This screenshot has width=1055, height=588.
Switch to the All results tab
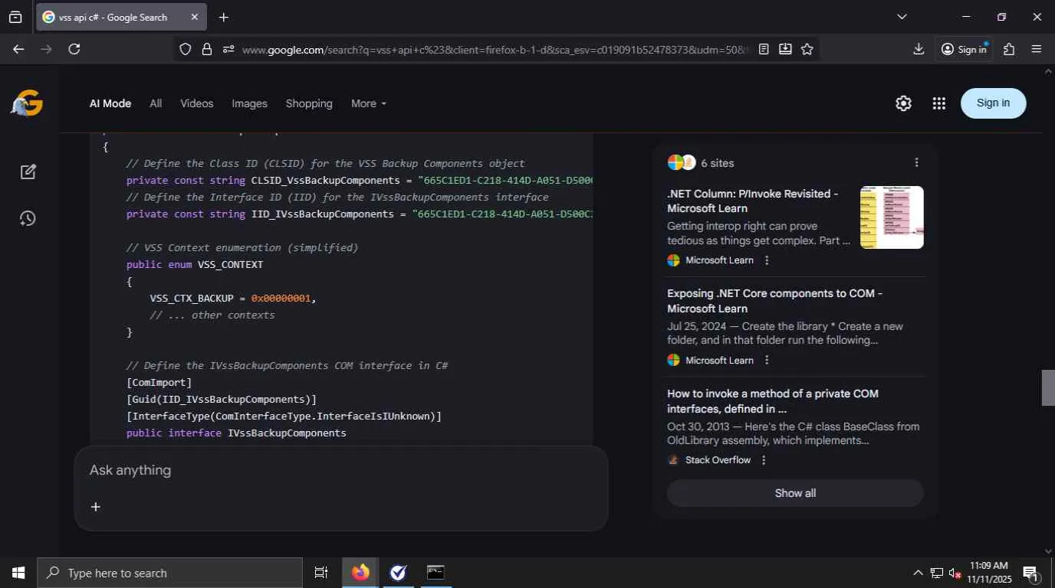(x=156, y=103)
